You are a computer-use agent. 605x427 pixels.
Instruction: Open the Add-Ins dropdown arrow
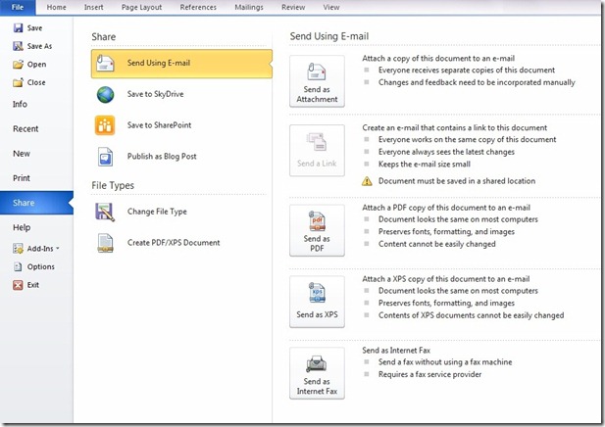tap(58, 249)
